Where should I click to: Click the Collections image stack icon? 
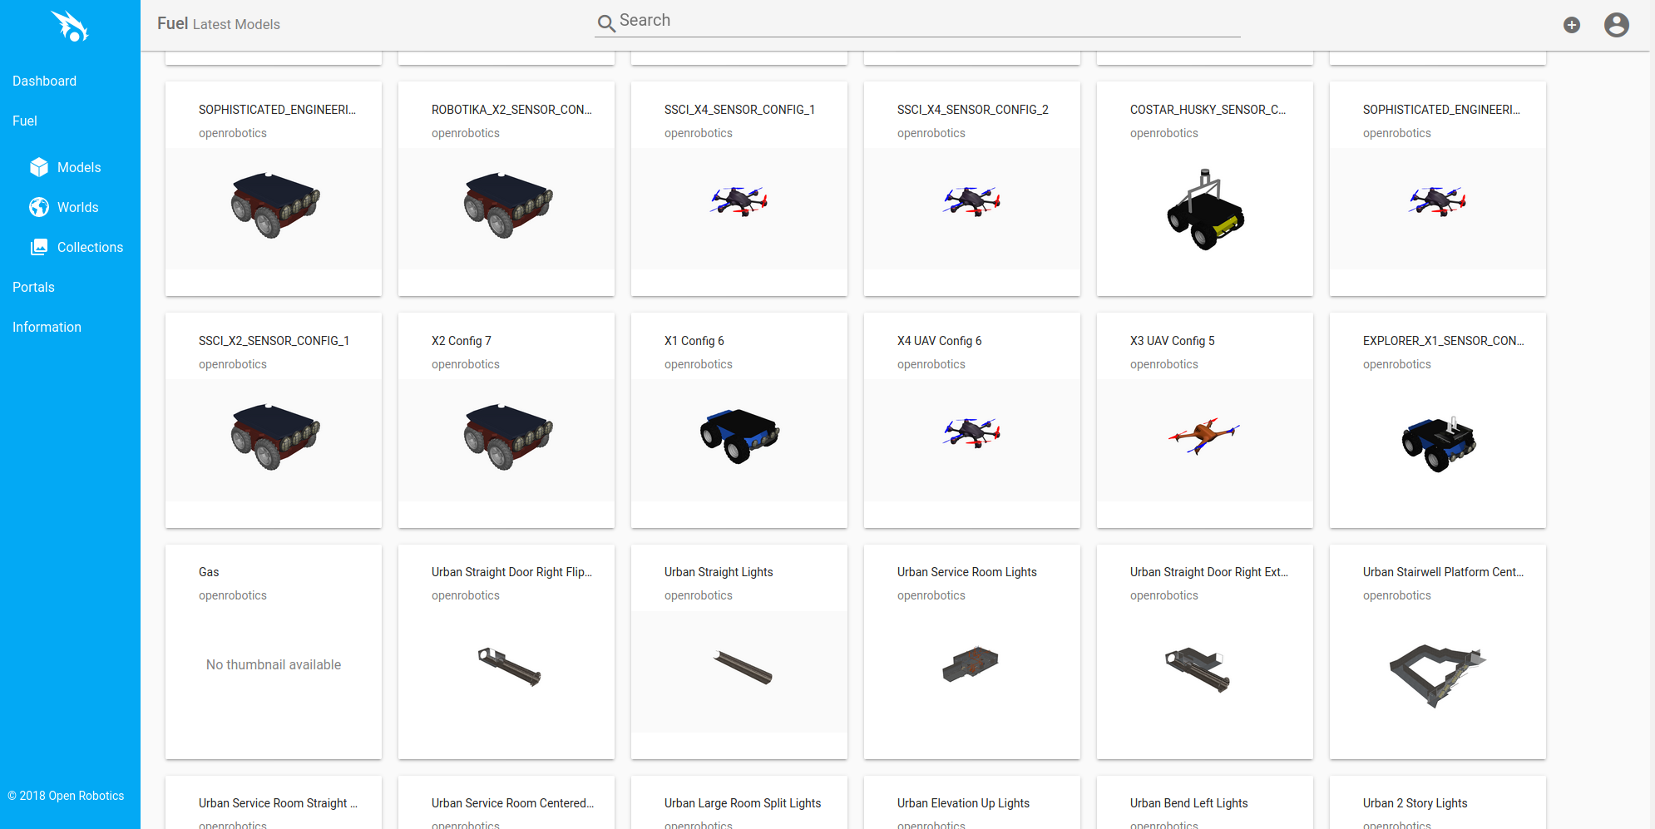tap(39, 247)
